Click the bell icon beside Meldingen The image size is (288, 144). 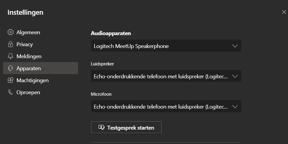(x=11, y=56)
